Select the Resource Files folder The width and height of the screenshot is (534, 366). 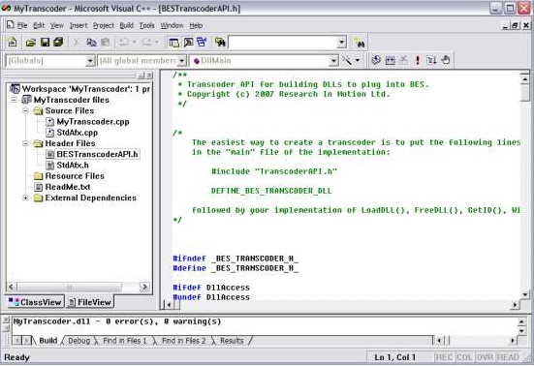[75, 176]
